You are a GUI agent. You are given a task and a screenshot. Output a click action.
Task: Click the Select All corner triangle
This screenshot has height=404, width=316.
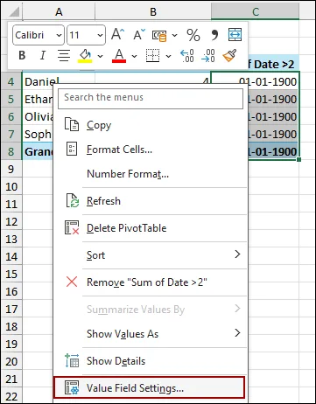[x=13, y=11]
